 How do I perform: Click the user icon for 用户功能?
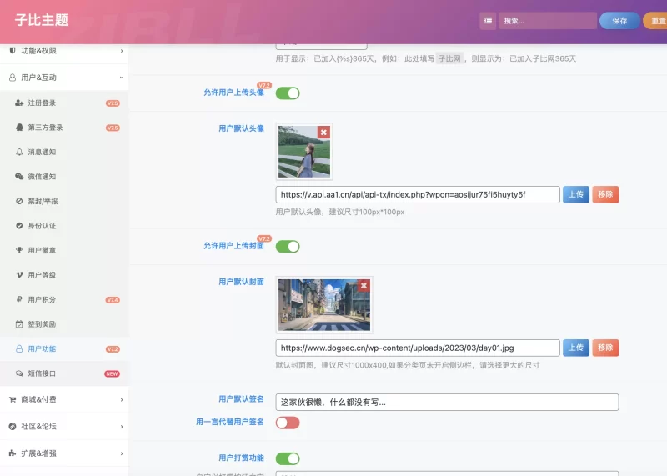[x=19, y=348]
